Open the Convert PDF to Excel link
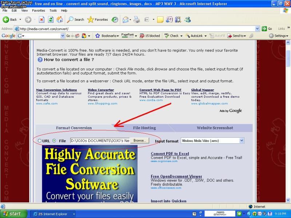Viewport: 291px width, 218px height. 170,154
